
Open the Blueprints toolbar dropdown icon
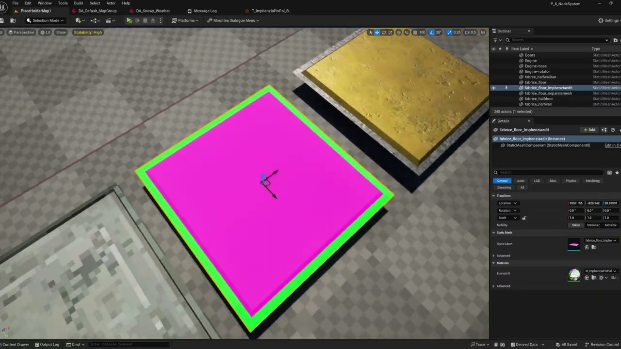pos(95,20)
